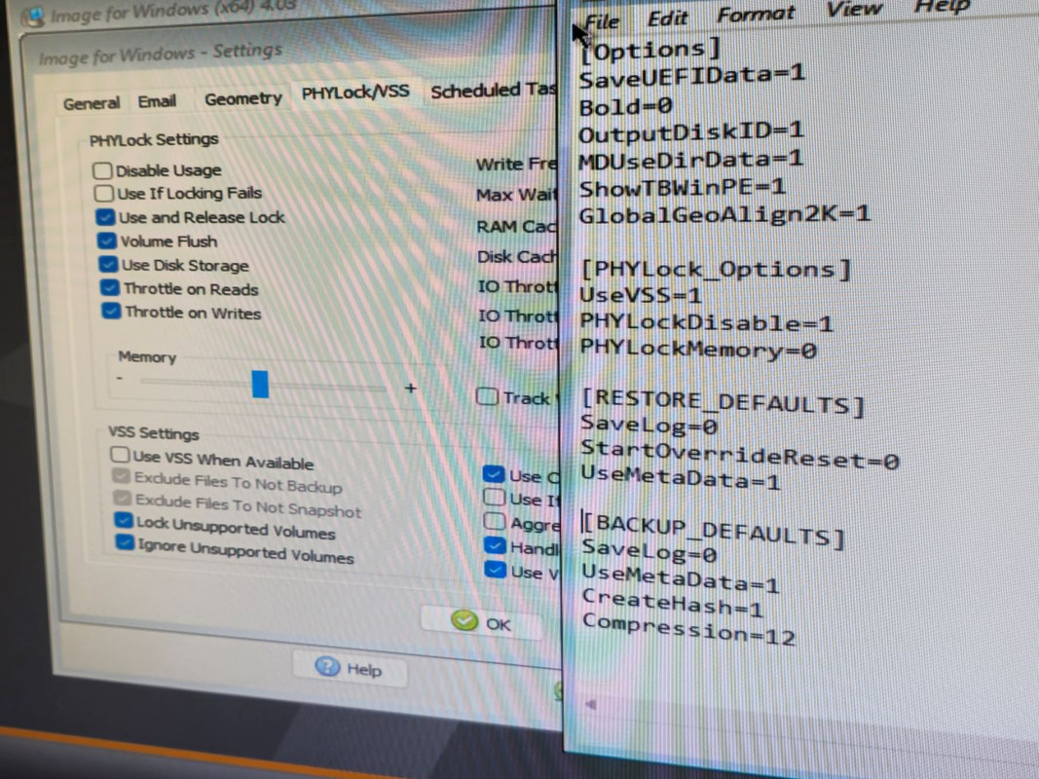Open the General tab
Viewport: 1039px width, 779px height.
[x=92, y=103]
